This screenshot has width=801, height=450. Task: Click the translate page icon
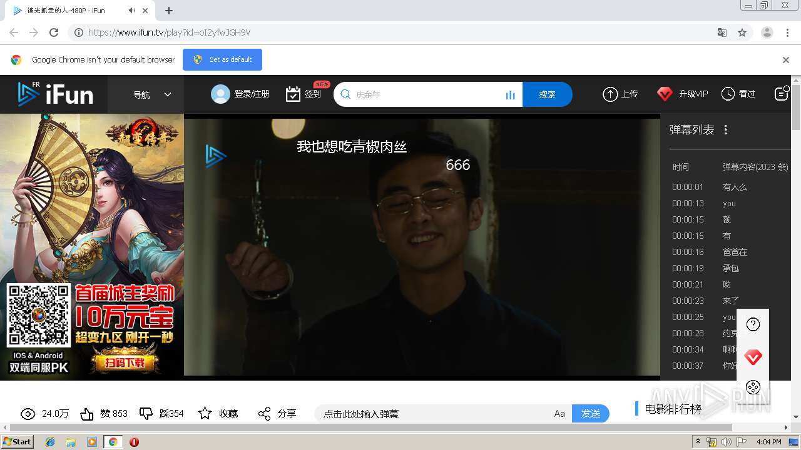pos(722,32)
